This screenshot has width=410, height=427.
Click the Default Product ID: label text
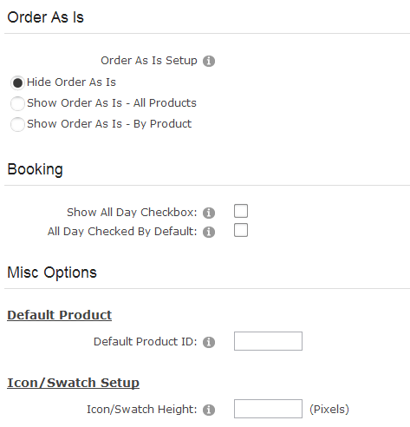point(146,342)
